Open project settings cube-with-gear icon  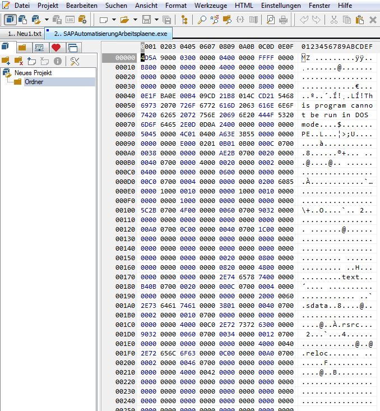(x=82, y=20)
